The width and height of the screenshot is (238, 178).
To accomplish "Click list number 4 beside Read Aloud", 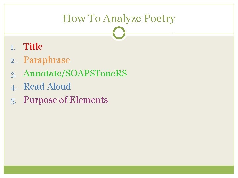I will pos(13,87).
